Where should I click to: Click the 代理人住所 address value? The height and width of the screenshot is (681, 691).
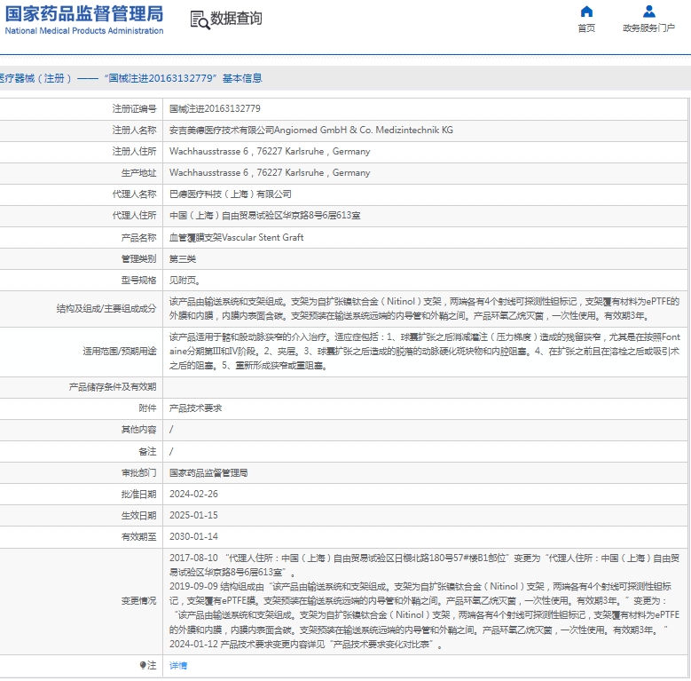point(265,215)
